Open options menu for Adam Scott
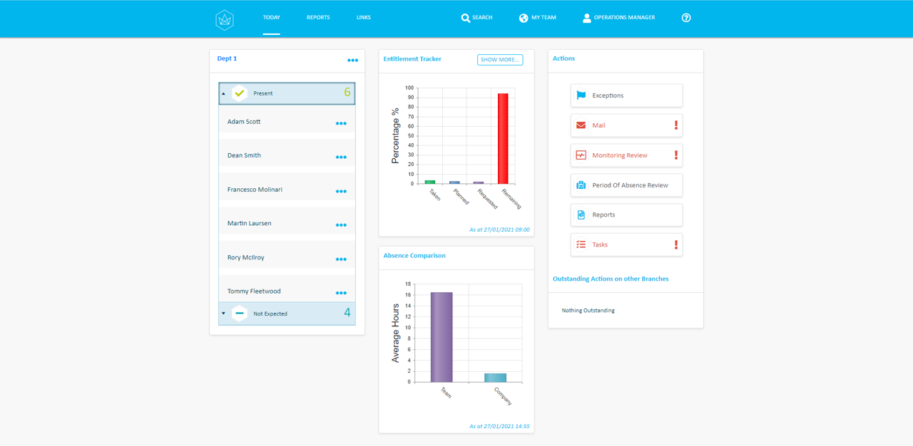 [x=340, y=121]
